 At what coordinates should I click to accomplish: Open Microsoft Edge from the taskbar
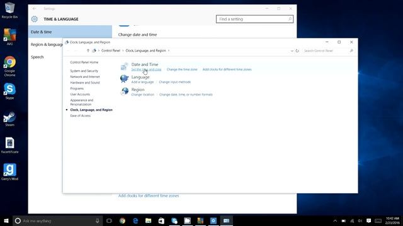135,221
